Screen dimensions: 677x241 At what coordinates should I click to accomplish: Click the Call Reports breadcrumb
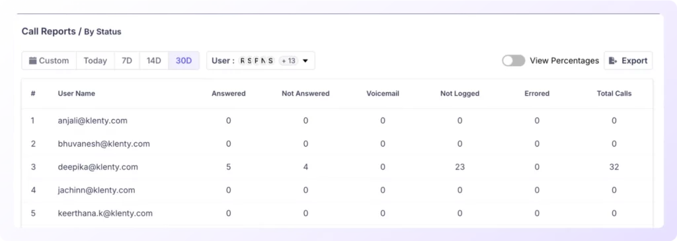tap(48, 31)
